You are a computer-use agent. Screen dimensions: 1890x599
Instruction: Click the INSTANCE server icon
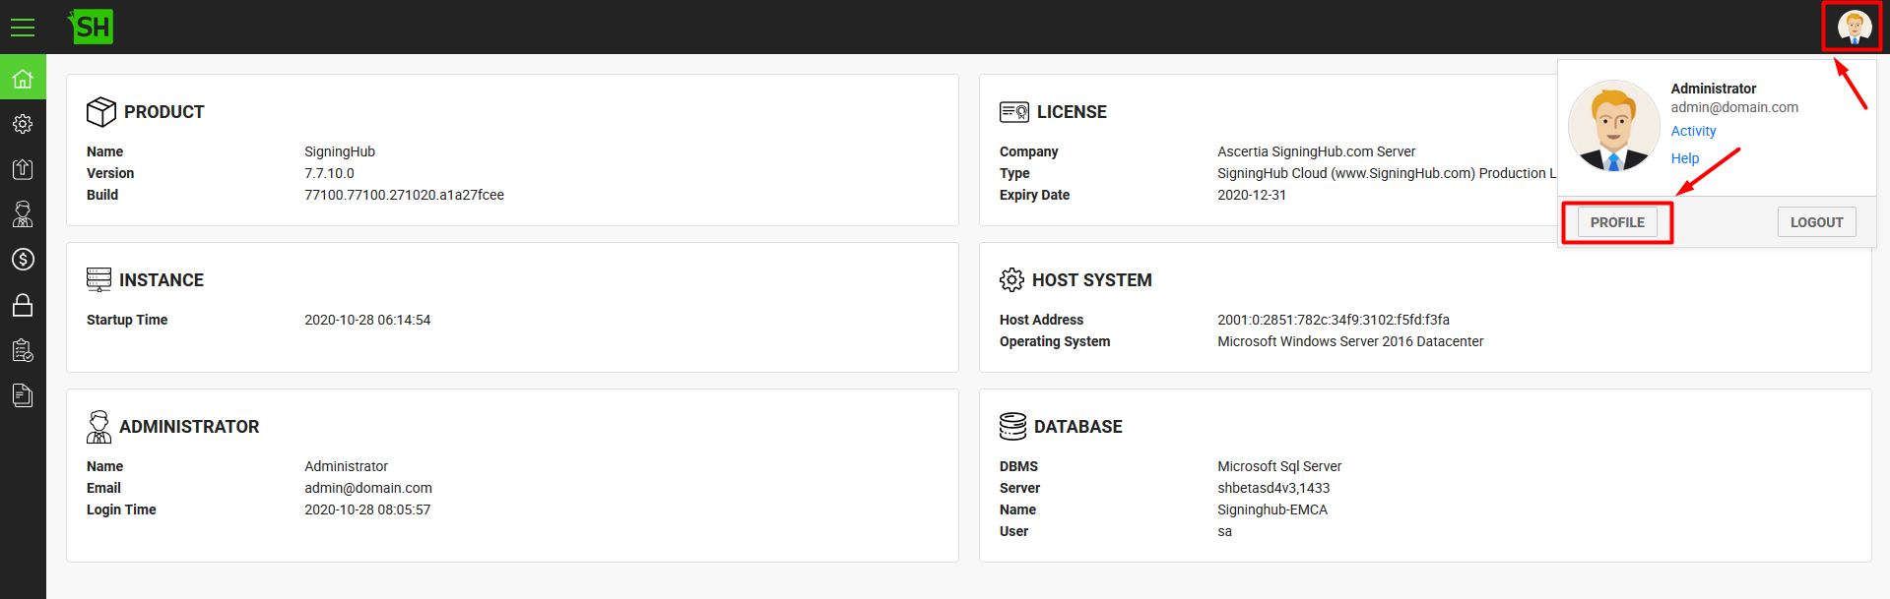pyautogui.click(x=99, y=280)
